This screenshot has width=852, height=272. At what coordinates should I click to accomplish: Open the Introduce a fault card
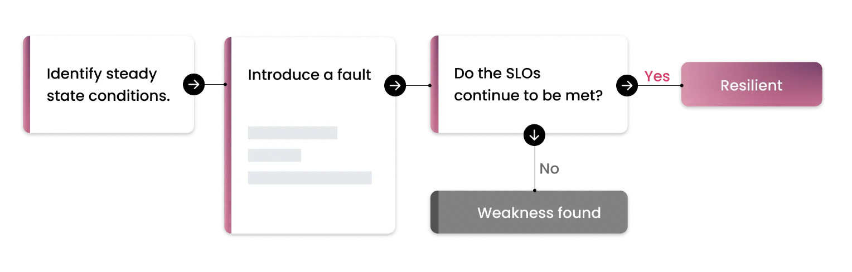pos(310,135)
